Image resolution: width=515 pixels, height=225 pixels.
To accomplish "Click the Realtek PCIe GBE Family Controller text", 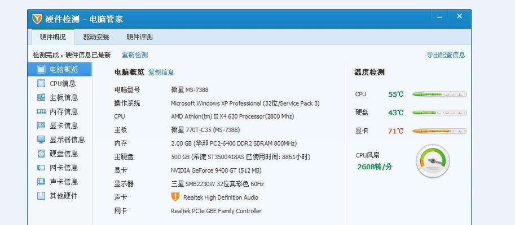I will coord(216,211).
